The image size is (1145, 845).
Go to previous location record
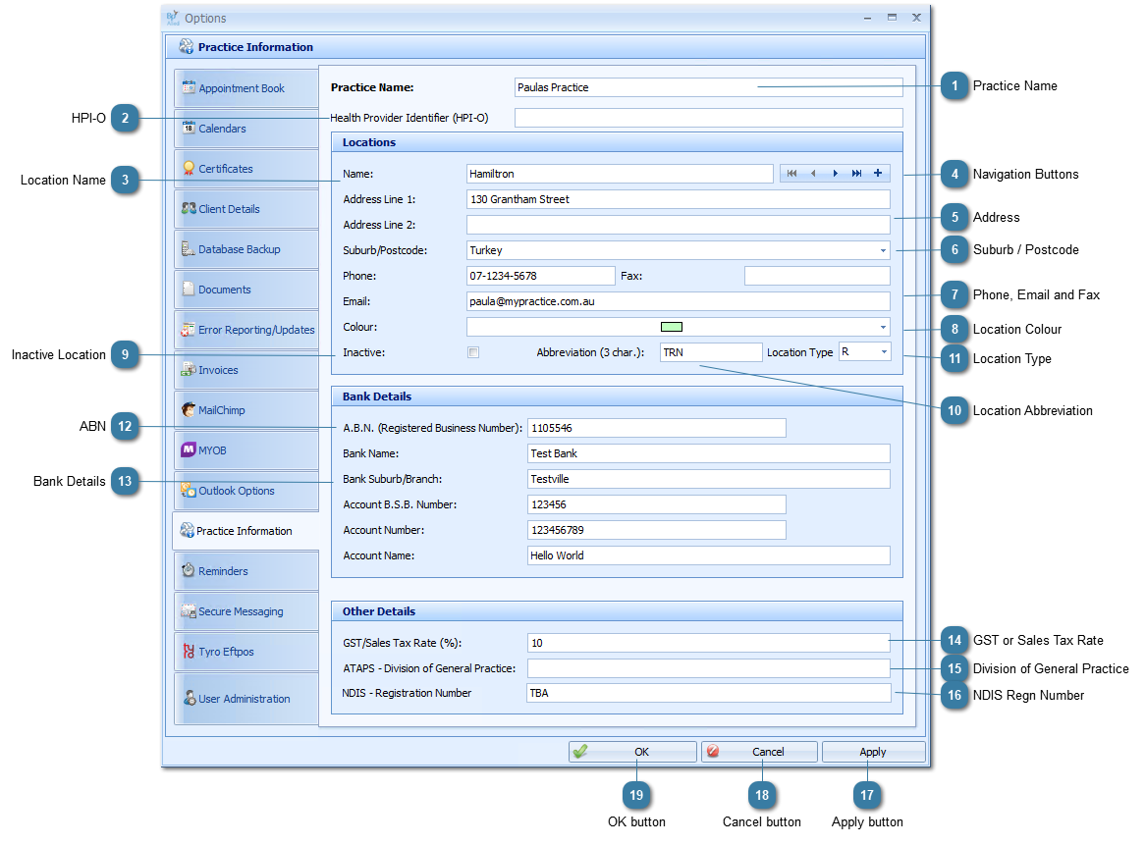813,173
